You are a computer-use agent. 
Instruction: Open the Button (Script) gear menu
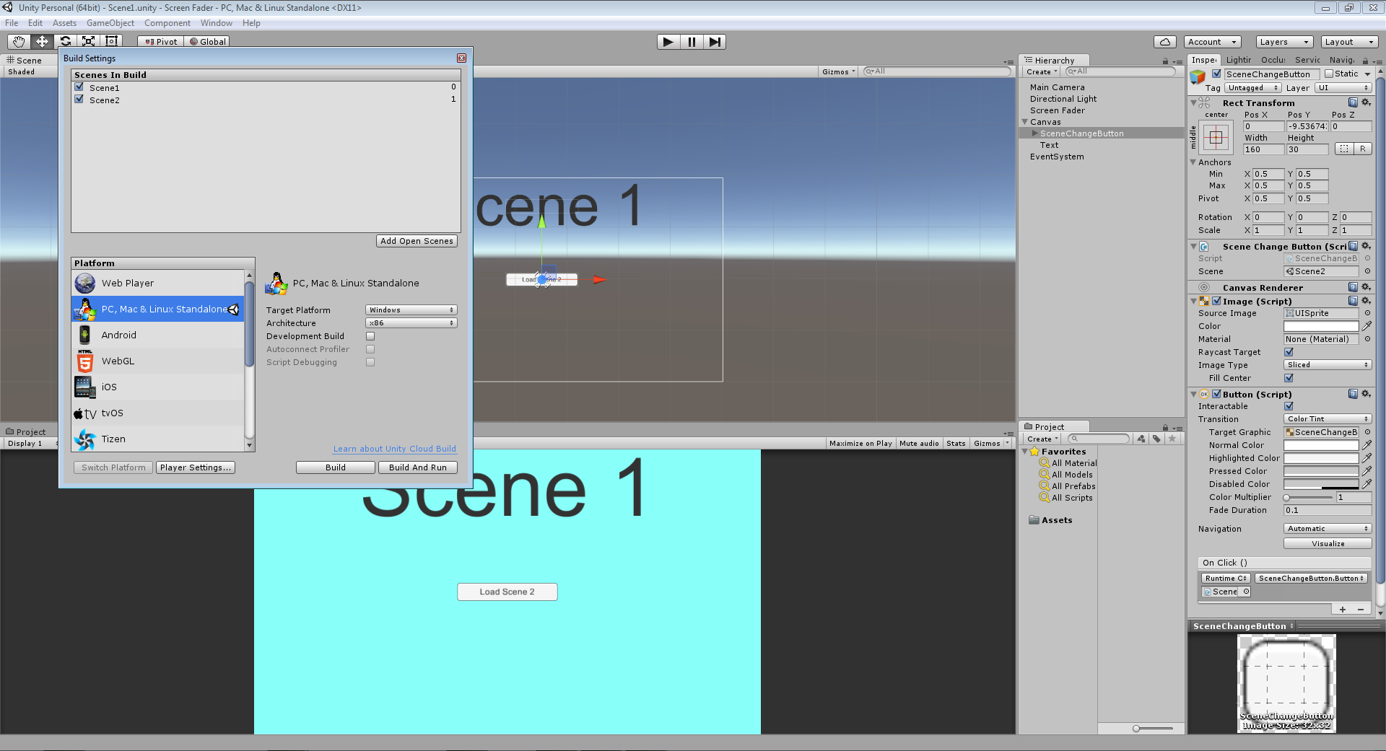[x=1366, y=394]
